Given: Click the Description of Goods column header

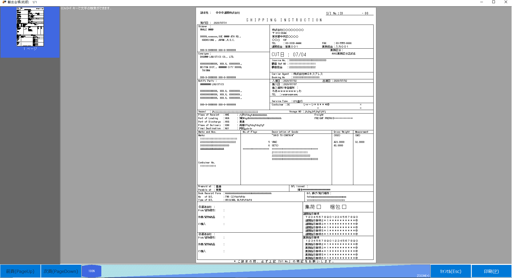Looking at the screenshot, I should [x=285, y=132].
